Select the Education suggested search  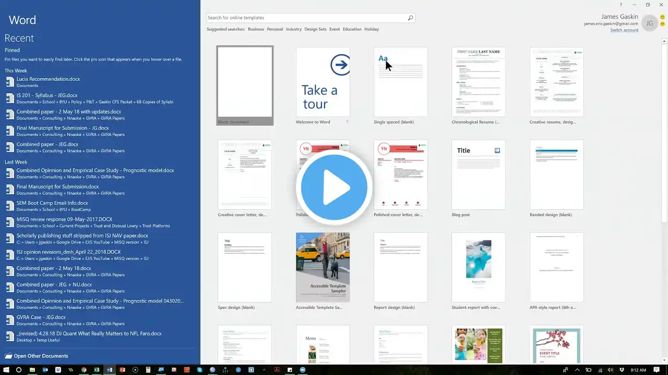pos(352,29)
